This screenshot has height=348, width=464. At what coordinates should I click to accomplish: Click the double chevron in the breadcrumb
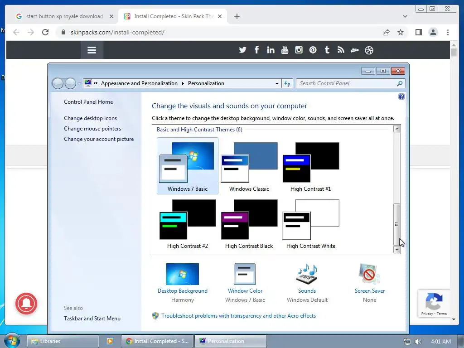(x=96, y=83)
